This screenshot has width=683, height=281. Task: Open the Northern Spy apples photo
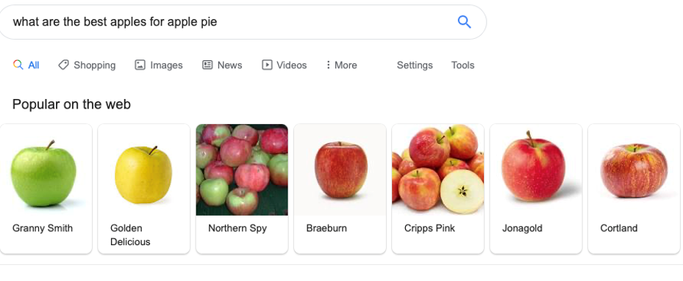pyautogui.click(x=242, y=169)
